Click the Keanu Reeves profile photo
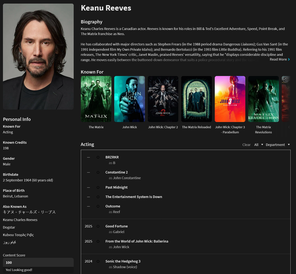The image size is (296, 274). tap(38, 57)
